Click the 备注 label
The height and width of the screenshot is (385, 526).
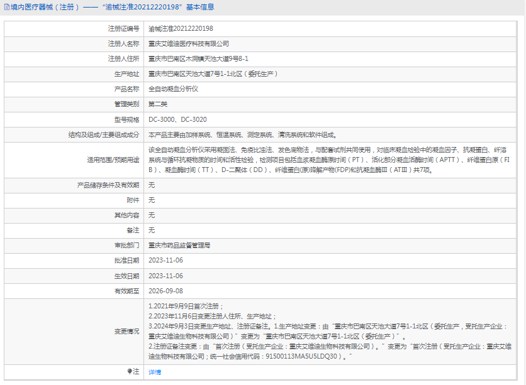(133, 230)
